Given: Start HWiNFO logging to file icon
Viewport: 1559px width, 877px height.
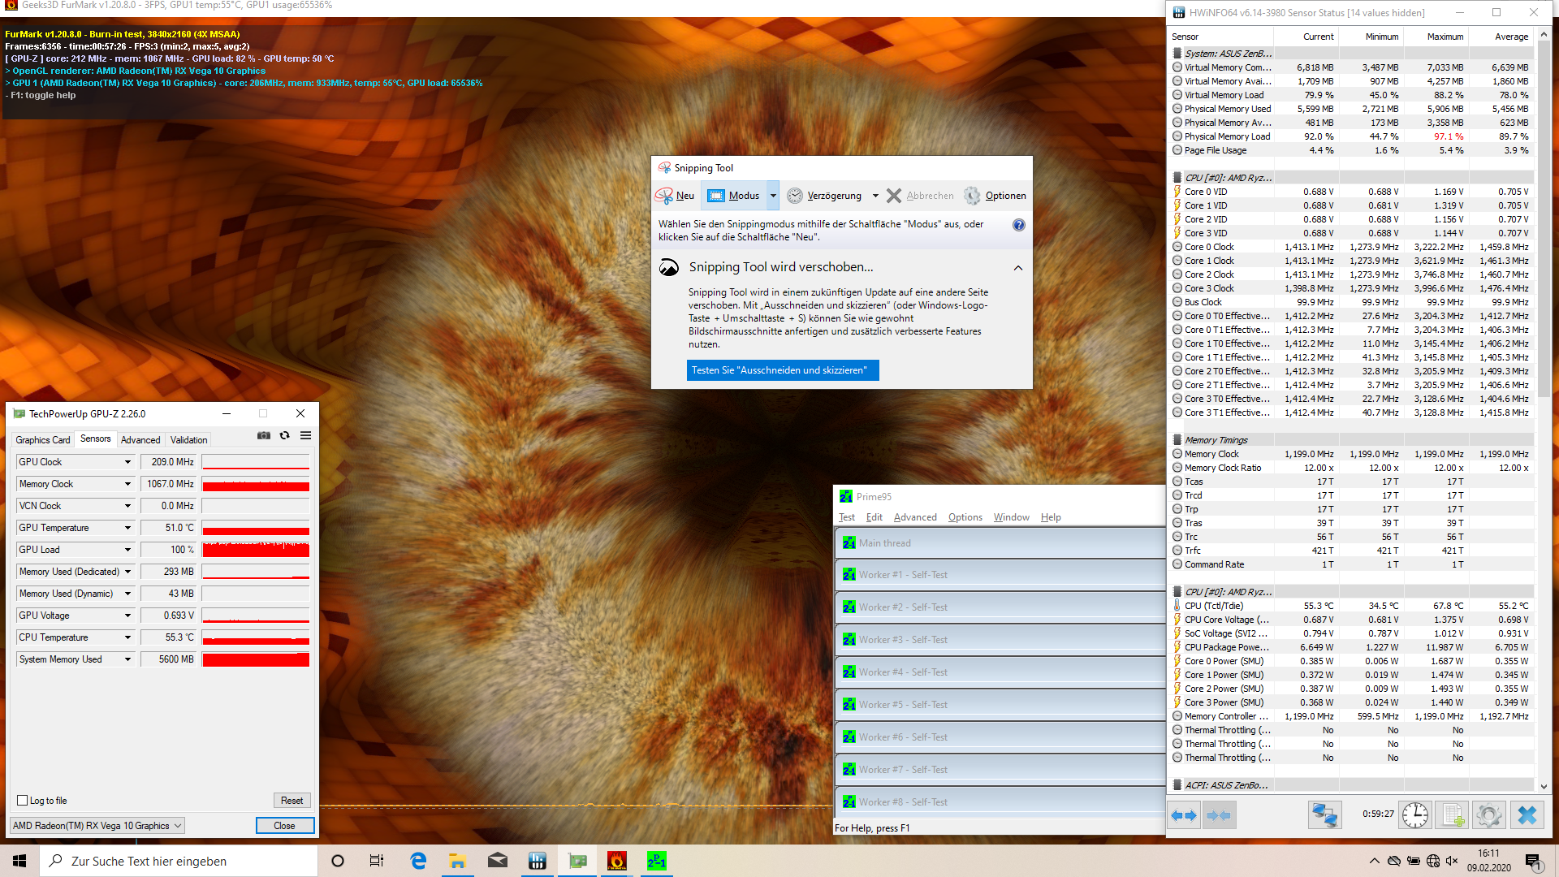Looking at the screenshot, I should pos(1453,815).
